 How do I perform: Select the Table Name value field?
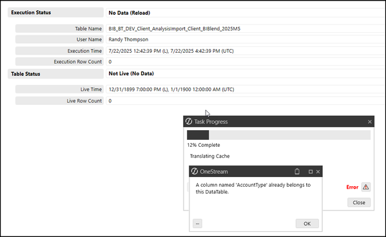pyautogui.click(x=245, y=28)
